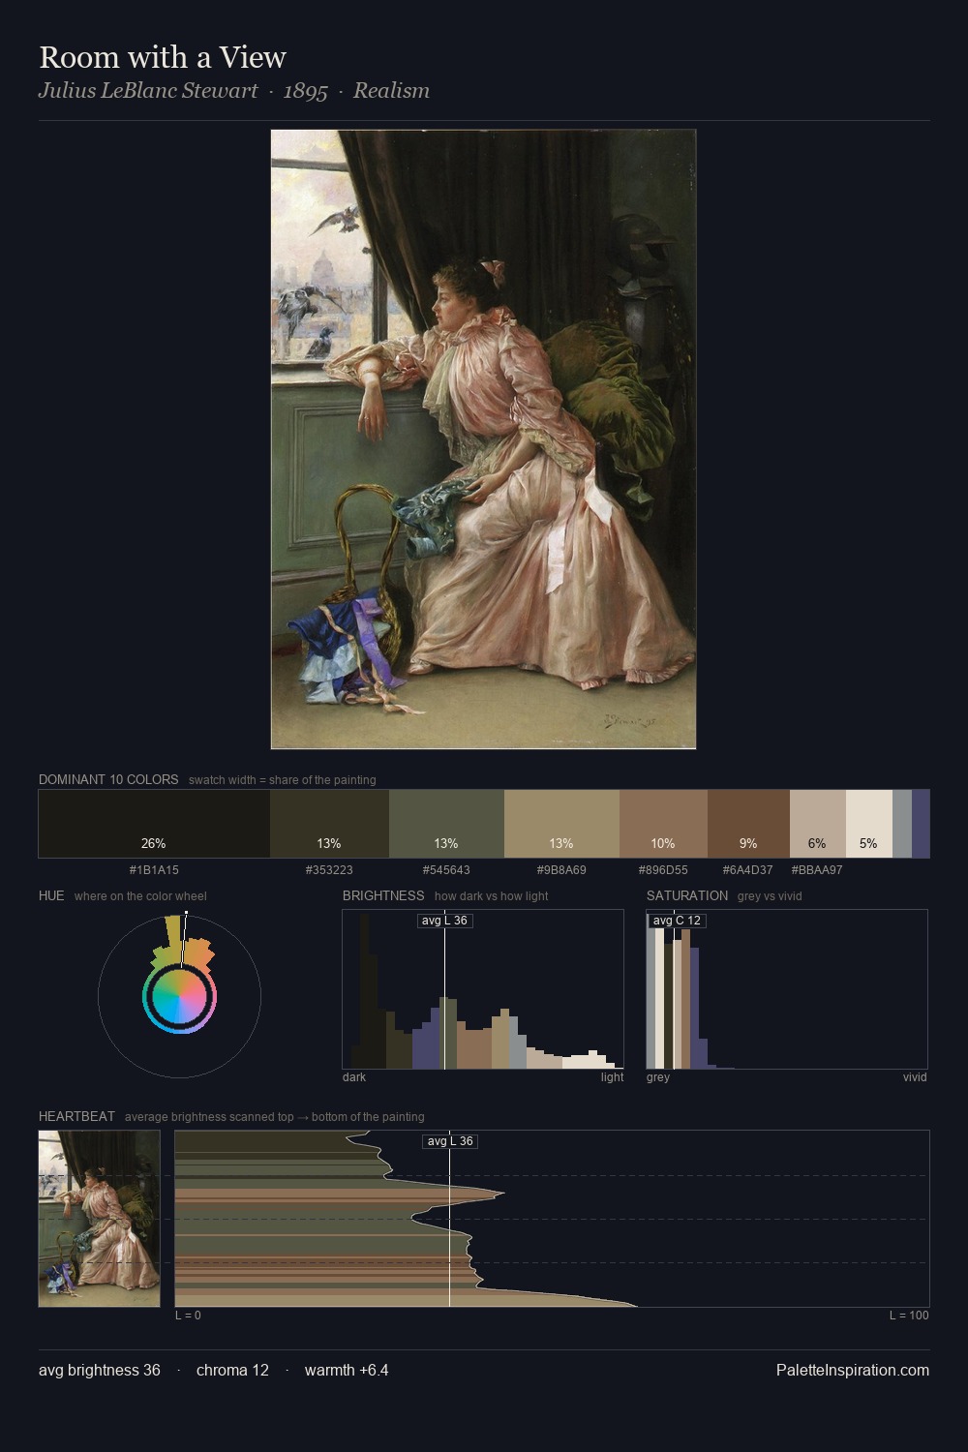Click the 'HUE' section heading
The image size is (968, 1452).
coord(51,895)
